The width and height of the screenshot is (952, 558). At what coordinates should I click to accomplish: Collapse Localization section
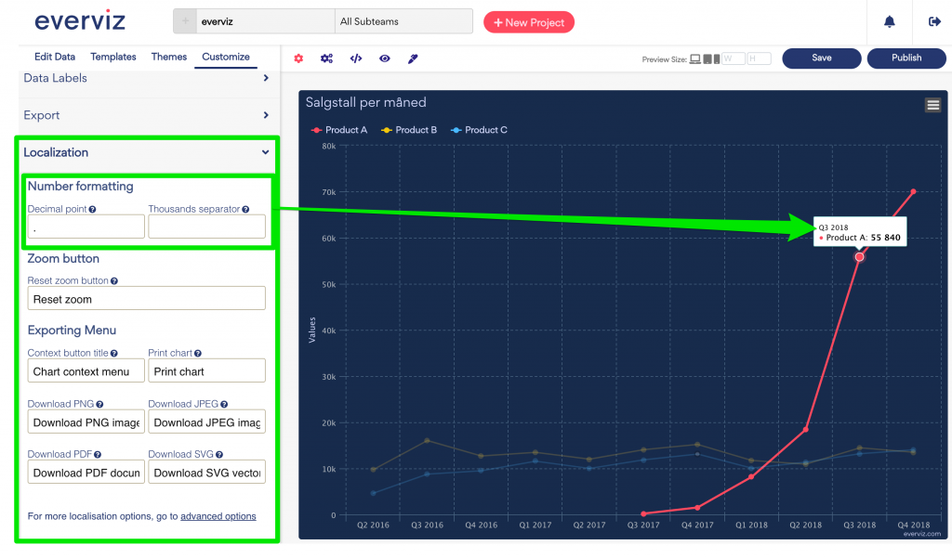[146, 152]
